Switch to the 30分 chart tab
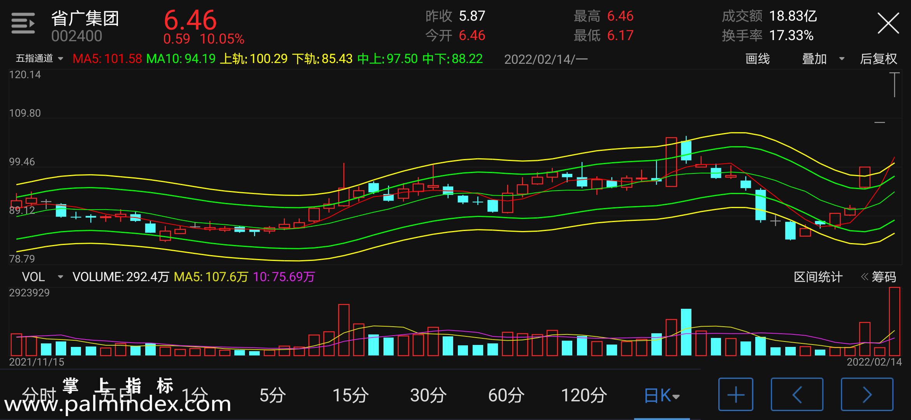Screen dimensions: 911x420 pos(428,395)
